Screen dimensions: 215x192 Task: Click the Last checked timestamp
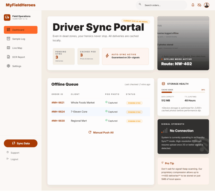coord(137,85)
